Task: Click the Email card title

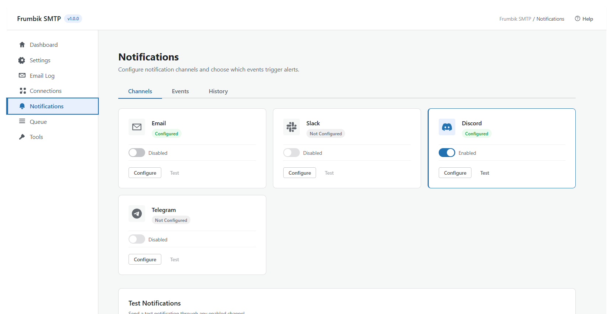Action: click(x=159, y=123)
